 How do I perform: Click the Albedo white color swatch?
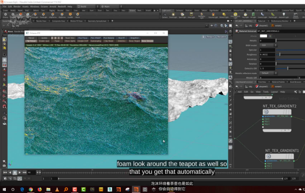pos(263,36)
